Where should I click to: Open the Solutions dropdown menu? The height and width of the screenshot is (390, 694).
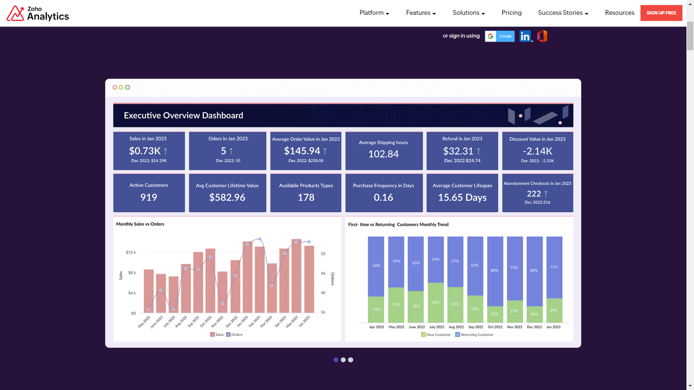[469, 13]
